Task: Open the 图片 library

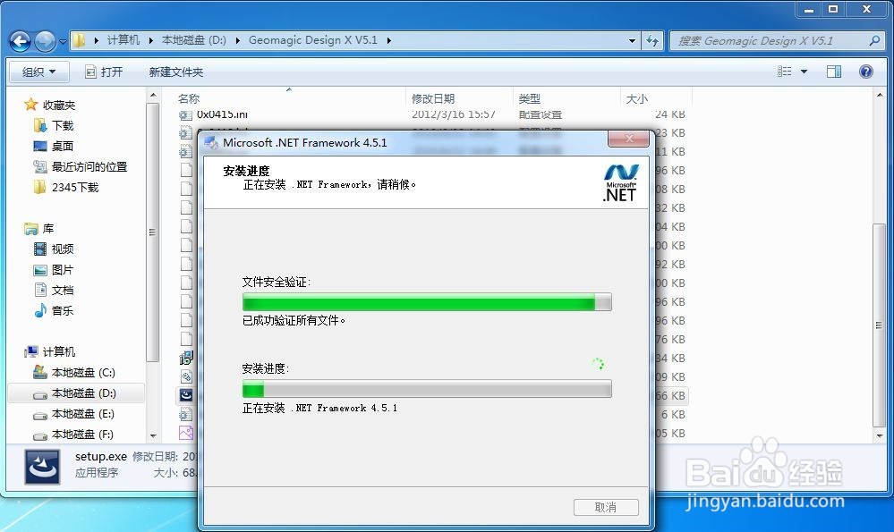Action: (x=63, y=269)
